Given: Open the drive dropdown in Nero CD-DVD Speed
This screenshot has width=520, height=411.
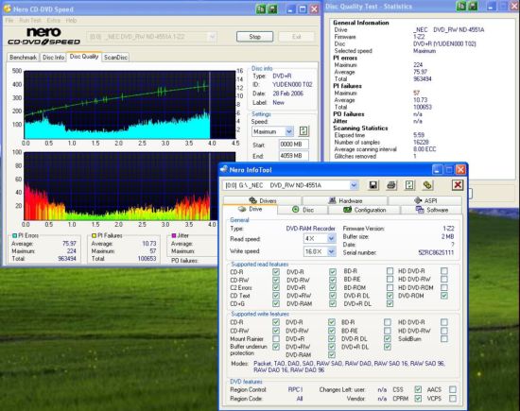Looking at the screenshot, I should point(213,37).
